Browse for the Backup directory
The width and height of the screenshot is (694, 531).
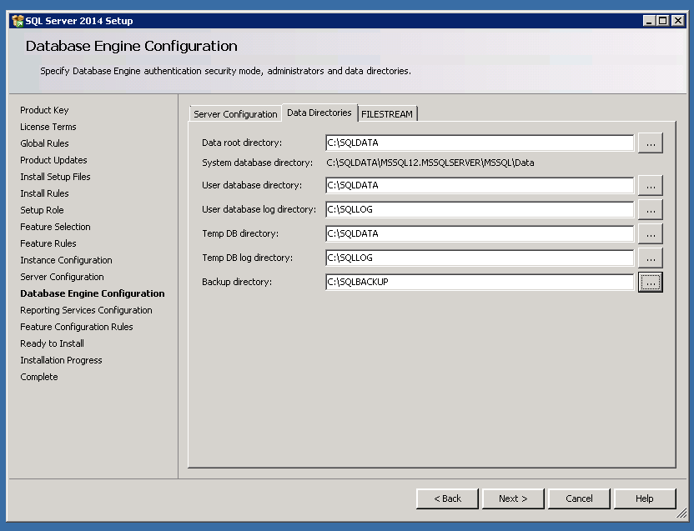[650, 282]
